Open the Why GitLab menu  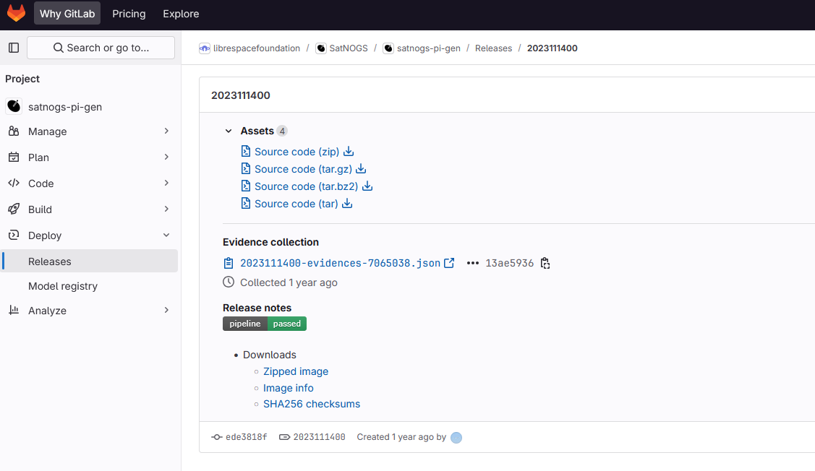pos(67,14)
